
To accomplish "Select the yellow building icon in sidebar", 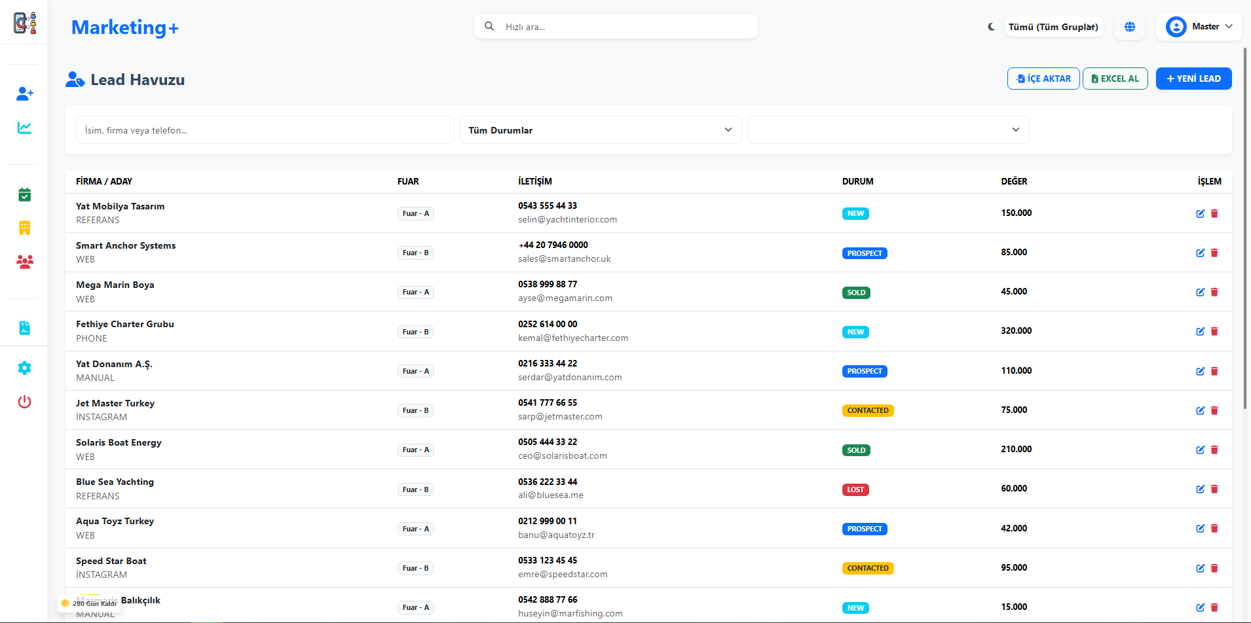I will coord(24,228).
